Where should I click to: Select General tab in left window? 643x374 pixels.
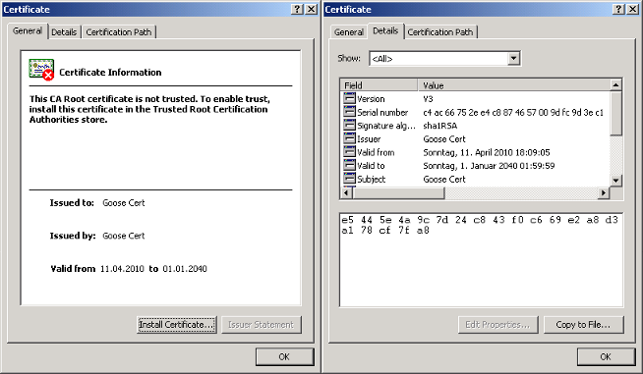click(28, 30)
